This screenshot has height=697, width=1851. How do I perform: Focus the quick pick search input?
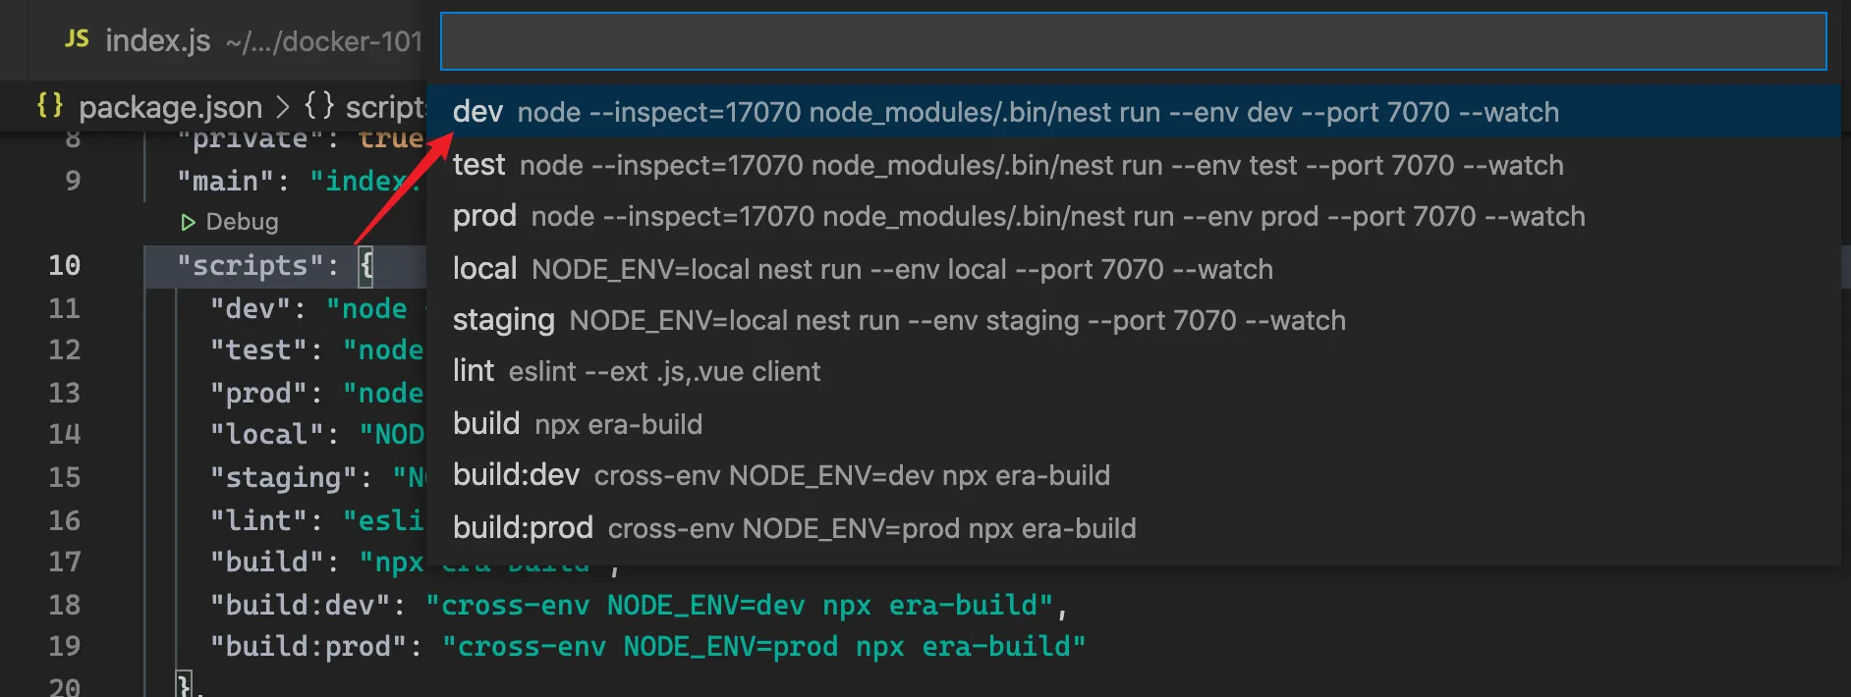coord(1132,42)
